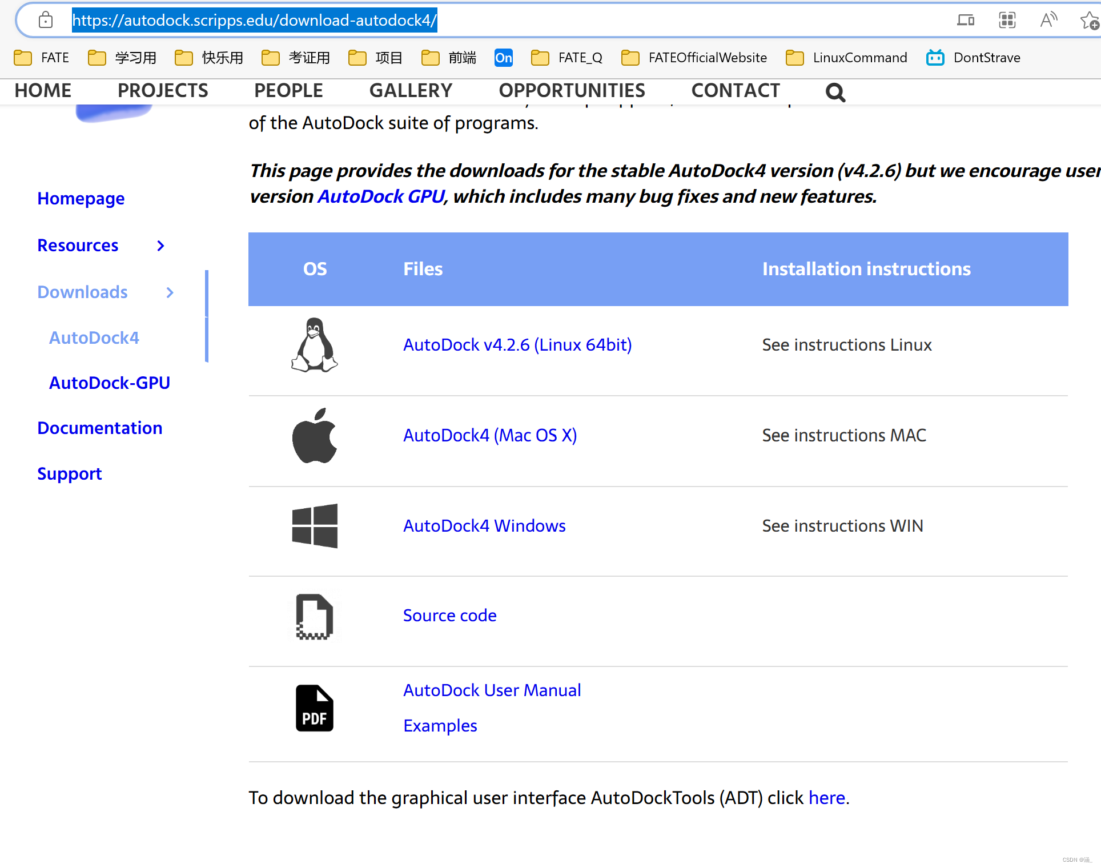1101x868 pixels.
Task: Open the site search magnifier icon
Action: [x=835, y=92]
